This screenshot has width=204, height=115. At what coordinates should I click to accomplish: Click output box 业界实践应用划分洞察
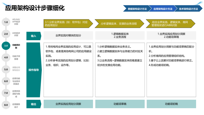[x=68, y=104]
